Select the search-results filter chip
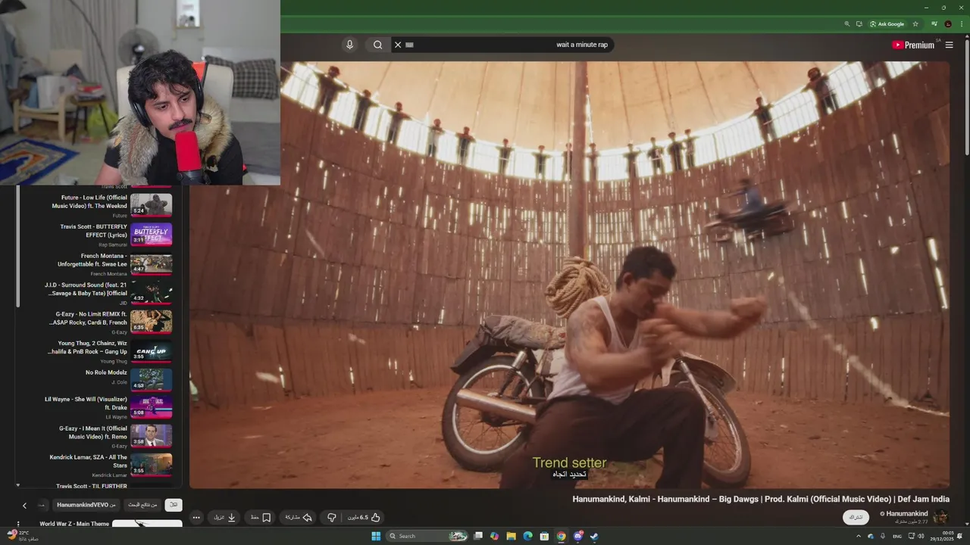 tap(142, 505)
